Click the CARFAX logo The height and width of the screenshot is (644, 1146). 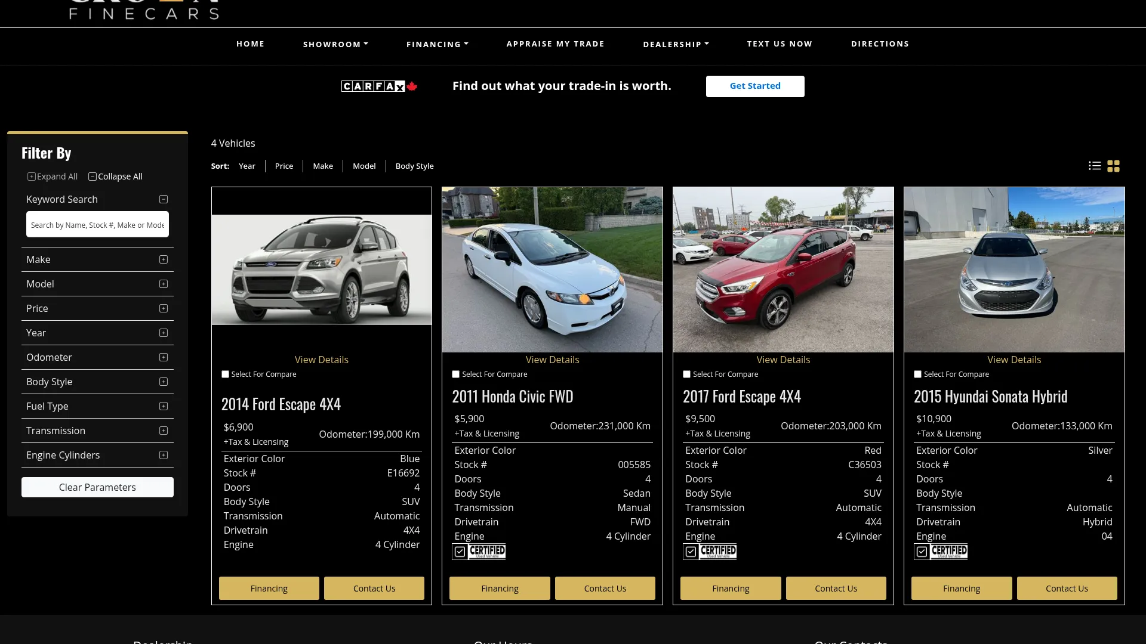380,86
